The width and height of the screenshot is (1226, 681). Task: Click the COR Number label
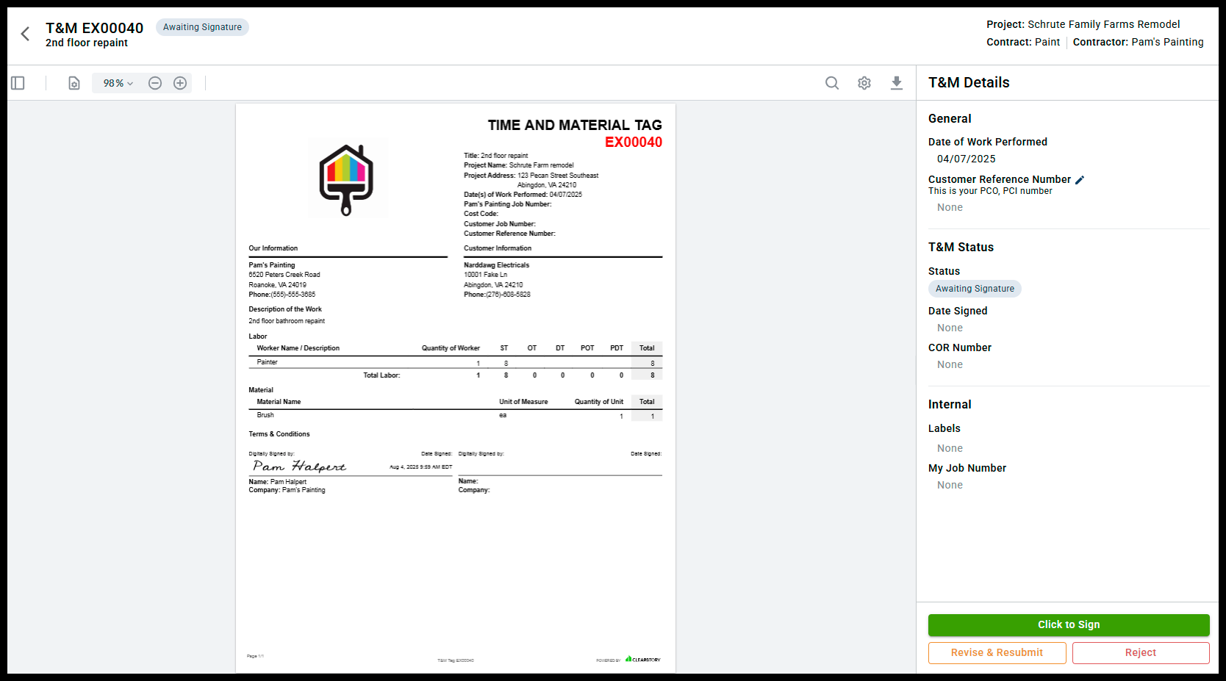pyautogui.click(x=959, y=347)
